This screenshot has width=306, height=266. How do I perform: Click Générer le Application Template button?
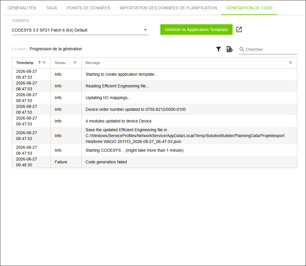click(196, 30)
